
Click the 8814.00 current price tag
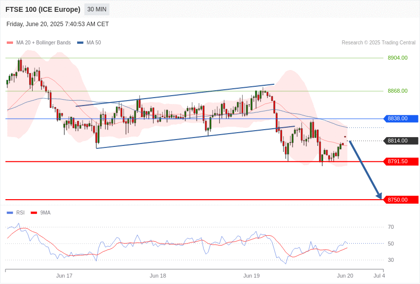[401, 141]
